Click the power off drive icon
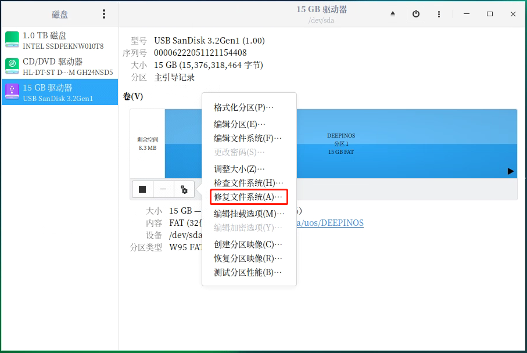Screen dimensions: 527x353 pyautogui.click(x=416, y=14)
